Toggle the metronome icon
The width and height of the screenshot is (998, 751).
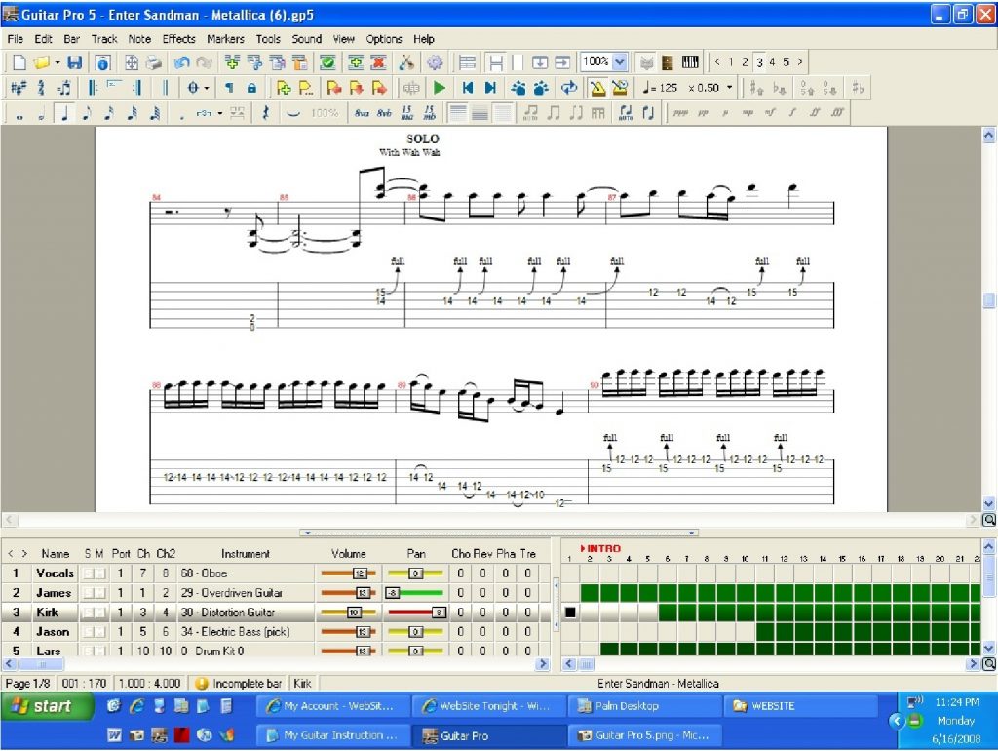pos(597,88)
